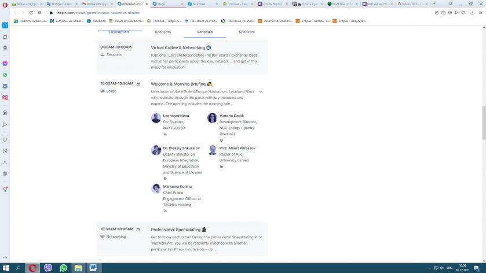
Task: Open the Windows Start menu
Action: pyautogui.click(x=6, y=268)
